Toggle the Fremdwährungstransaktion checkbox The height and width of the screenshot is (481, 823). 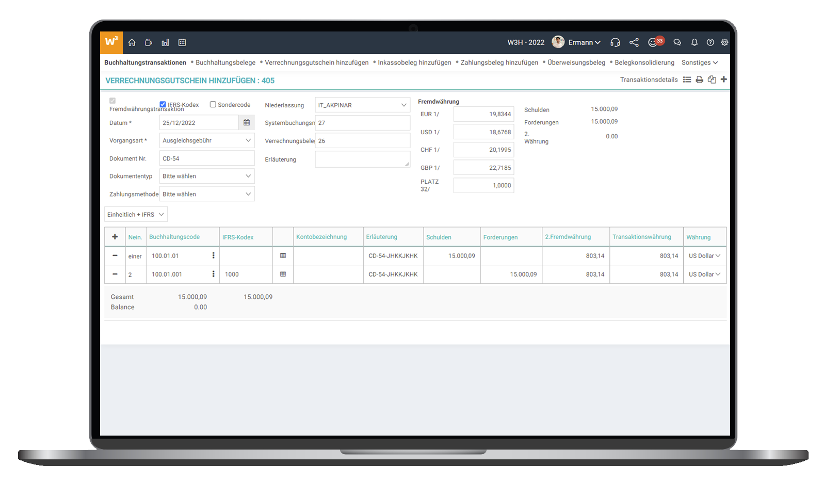(112, 101)
